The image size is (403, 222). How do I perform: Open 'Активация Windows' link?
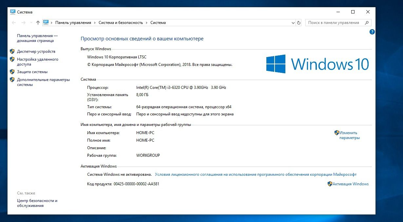(x=350, y=184)
